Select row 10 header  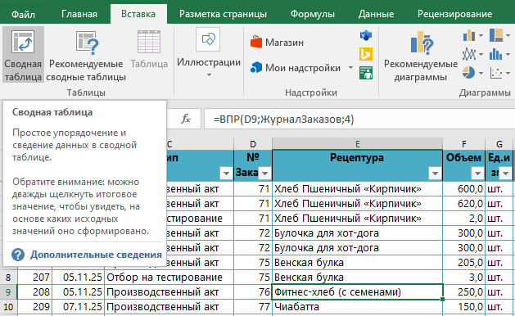[x=8, y=307]
